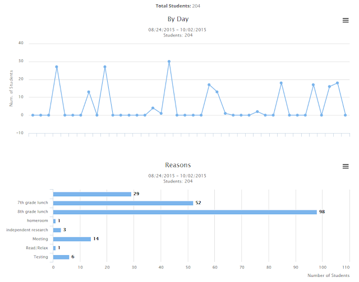This screenshot has width=359, height=282.
Task: Open the By Day chart hamburger menu
Action: coord(346,20)
